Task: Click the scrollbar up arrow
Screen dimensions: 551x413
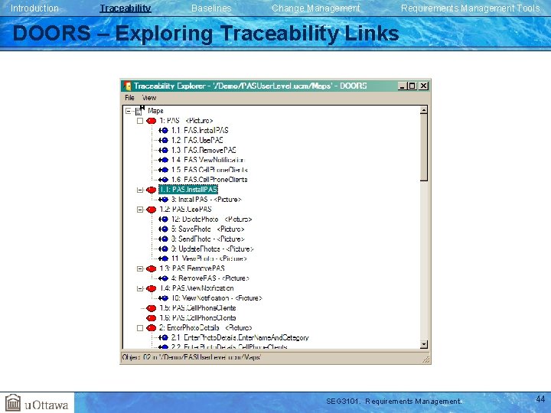Action: (424, 110)
